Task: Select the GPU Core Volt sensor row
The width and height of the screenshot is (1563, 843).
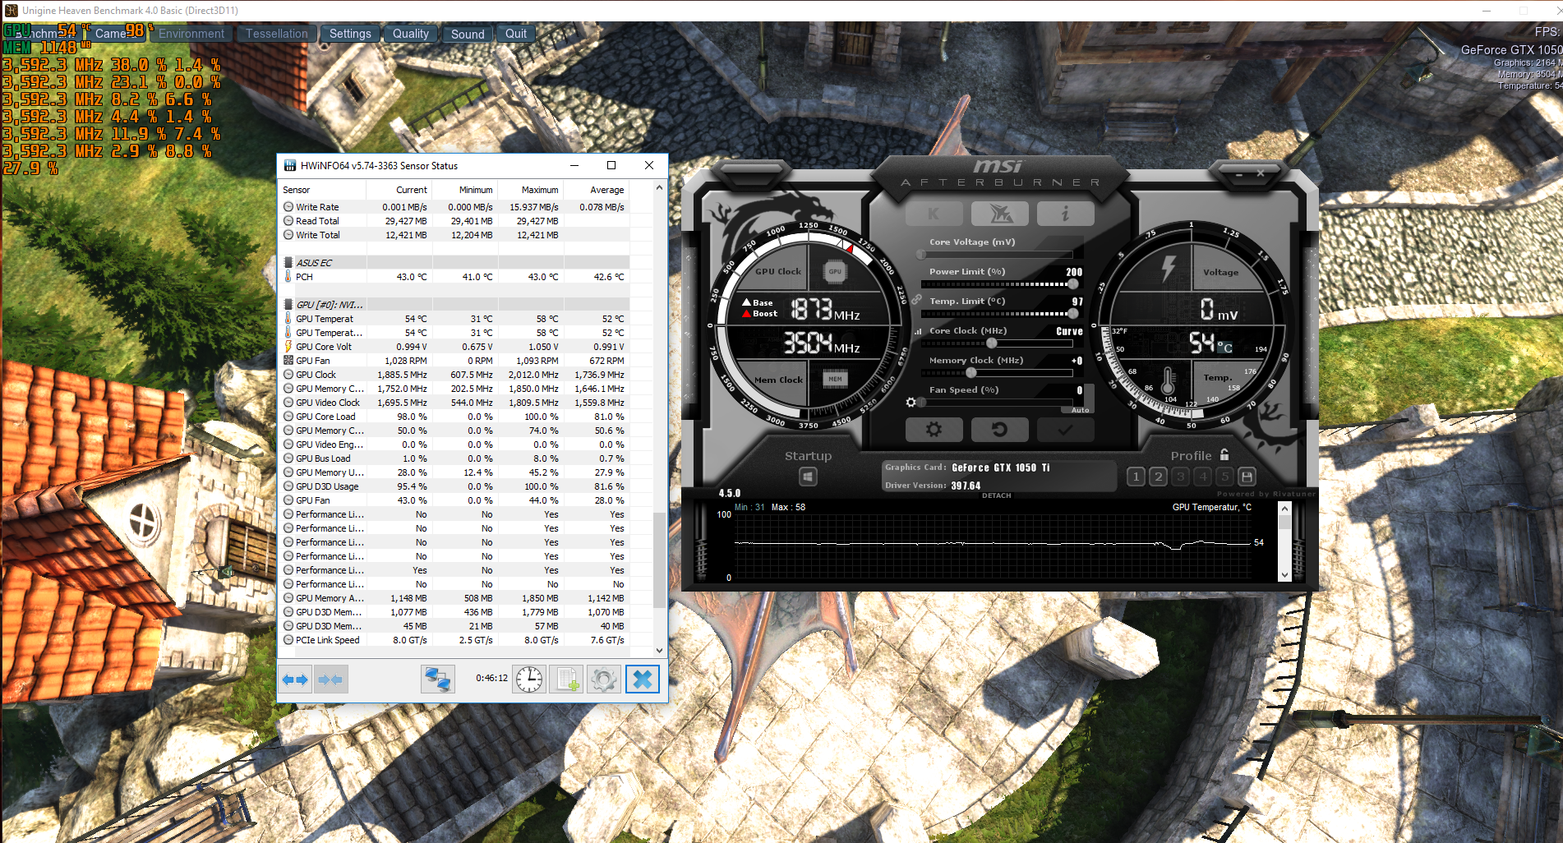Action: click(x=456, y=347)
